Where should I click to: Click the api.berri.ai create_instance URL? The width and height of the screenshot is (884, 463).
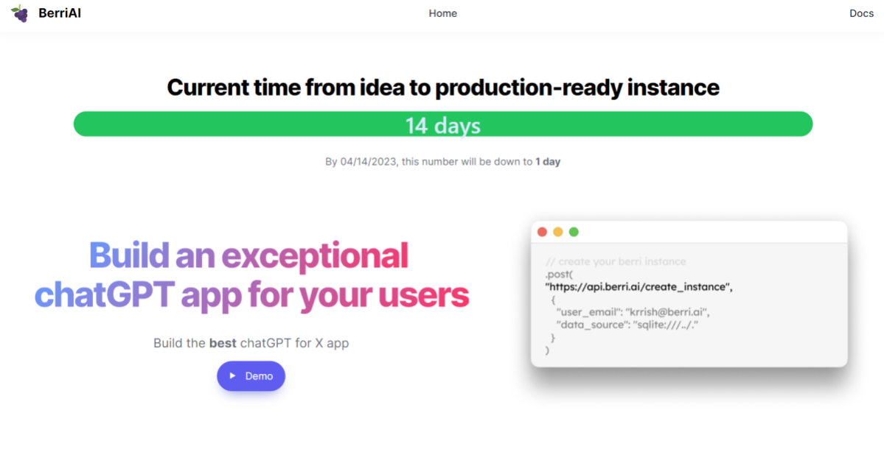tap(638, 286)
